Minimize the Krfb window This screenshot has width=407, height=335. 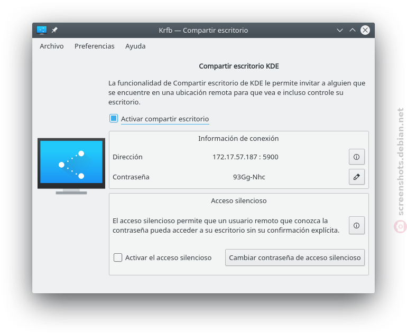point(340,30)
